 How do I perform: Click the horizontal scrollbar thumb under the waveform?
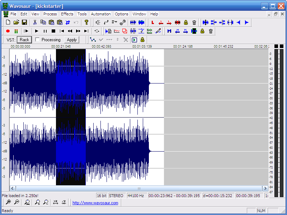coord(139,188)
